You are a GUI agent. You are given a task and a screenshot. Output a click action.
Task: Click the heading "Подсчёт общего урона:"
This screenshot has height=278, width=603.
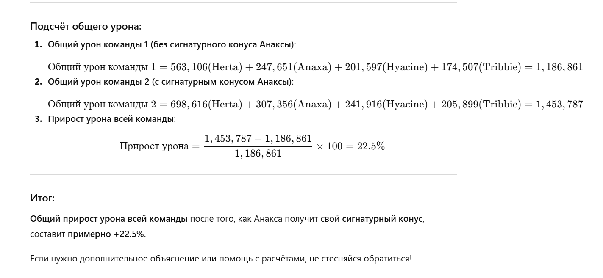point(86,27)
